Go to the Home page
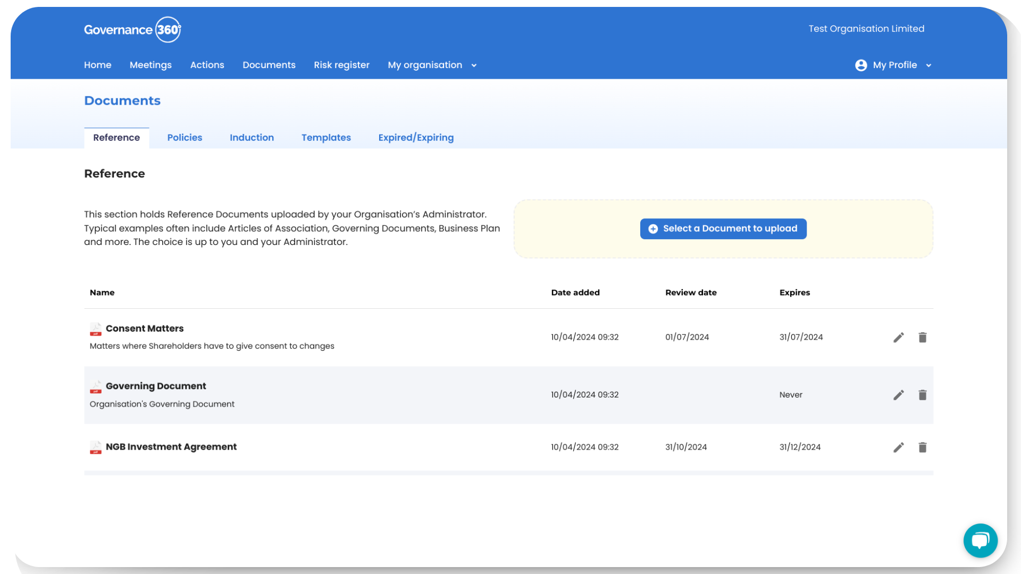1021x574 pixels. click(x=98, y=65)
